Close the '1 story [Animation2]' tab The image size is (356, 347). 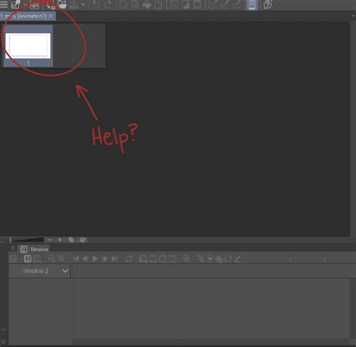[x=51, y=17]
